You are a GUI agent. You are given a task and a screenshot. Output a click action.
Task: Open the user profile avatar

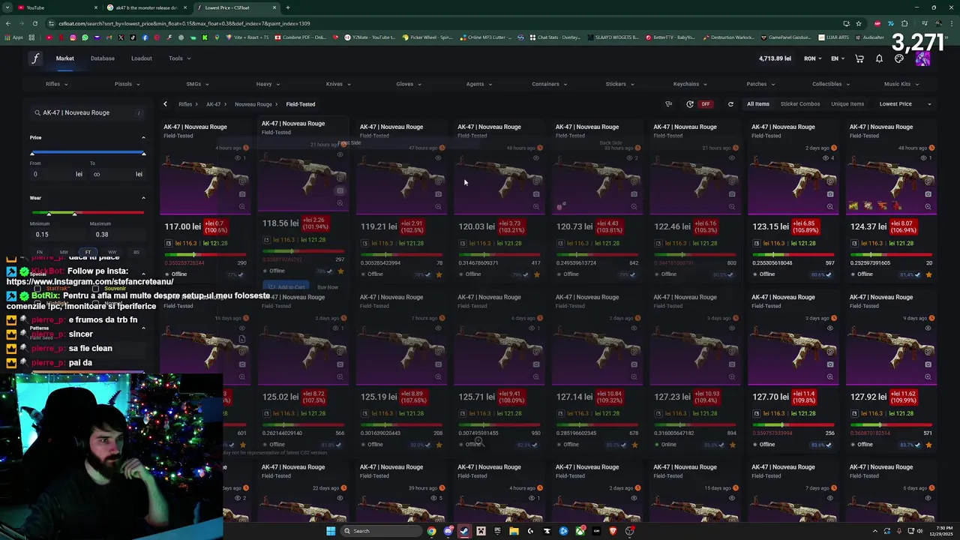922,58
